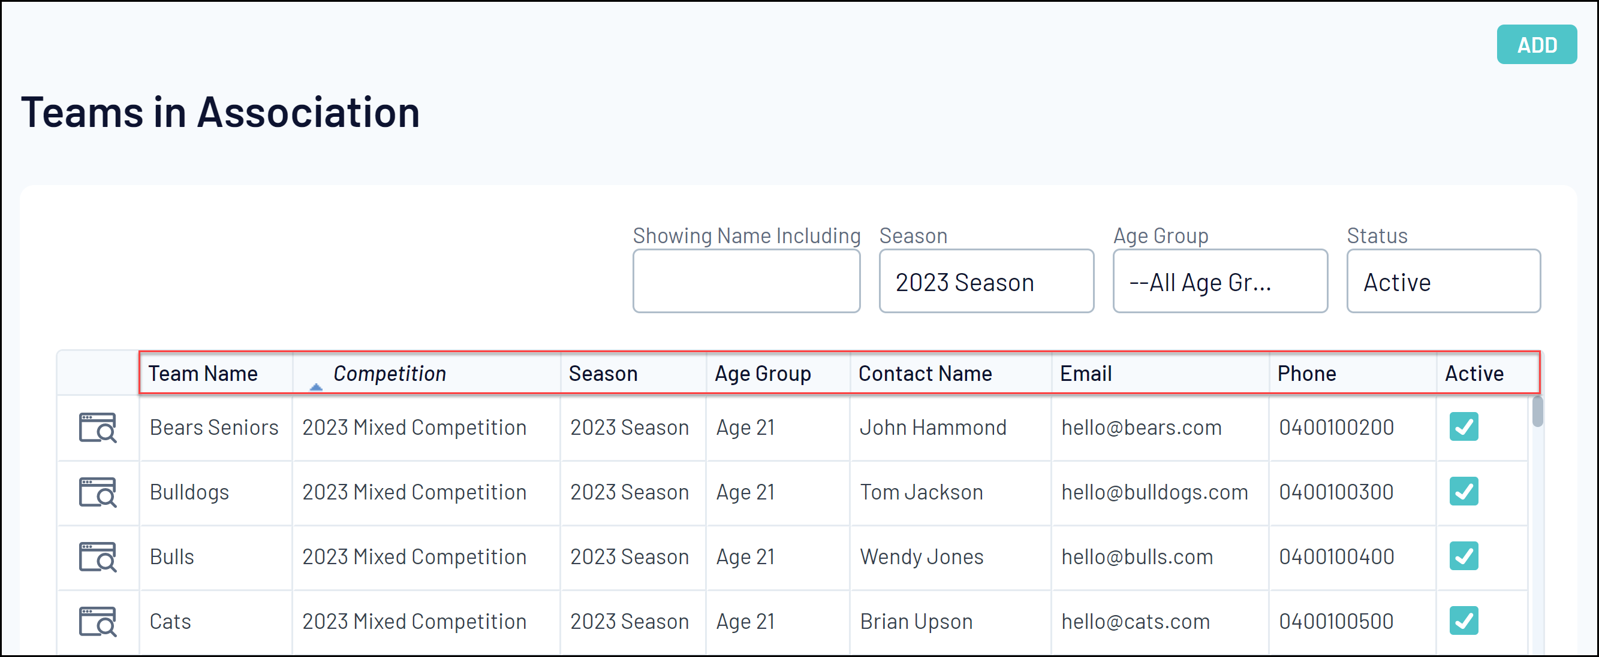Click the Competition sort arrow indicator

316,387
